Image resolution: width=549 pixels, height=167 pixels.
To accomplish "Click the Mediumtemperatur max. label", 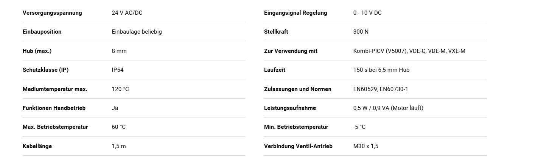I will [x=55, y=89].
